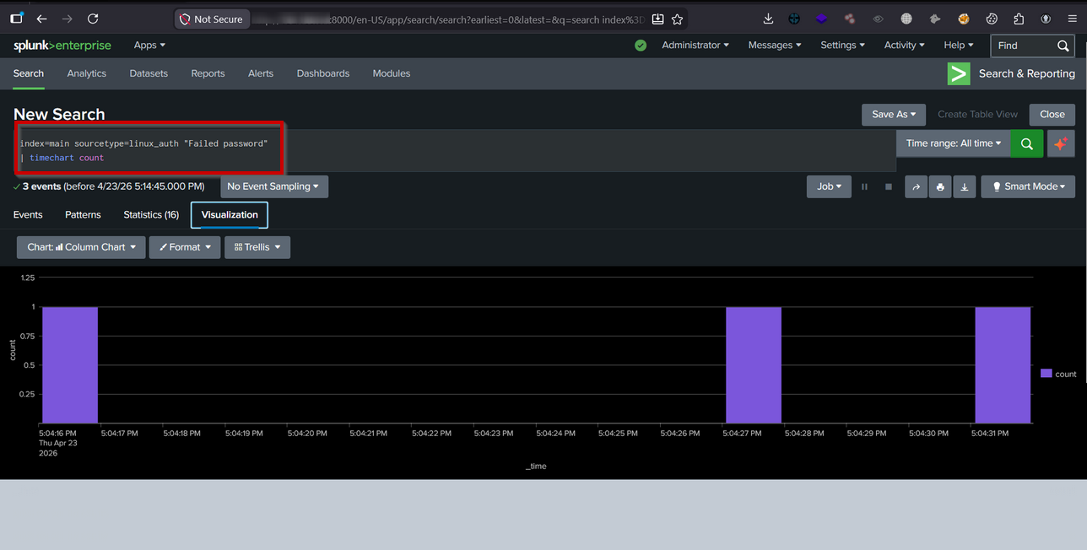Open the Save As menu button
Image resolution: width=1087 pixels, height=550 pixels.
[x=893, y=115]
